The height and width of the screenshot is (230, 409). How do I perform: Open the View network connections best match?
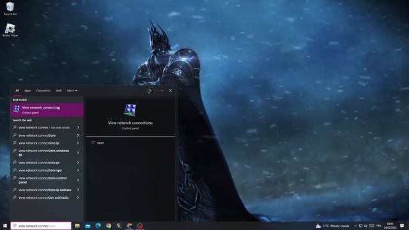(x=47, y=110)
